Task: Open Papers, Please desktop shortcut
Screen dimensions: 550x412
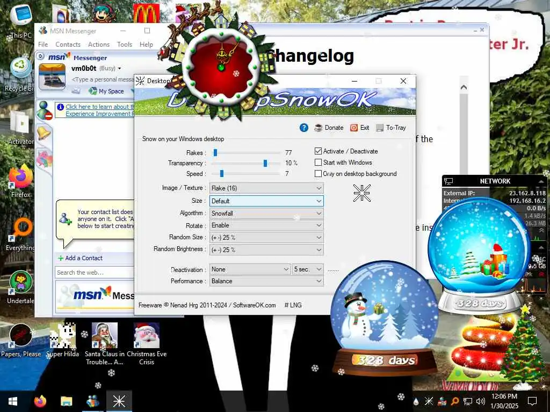Action: tap(21, 341)
